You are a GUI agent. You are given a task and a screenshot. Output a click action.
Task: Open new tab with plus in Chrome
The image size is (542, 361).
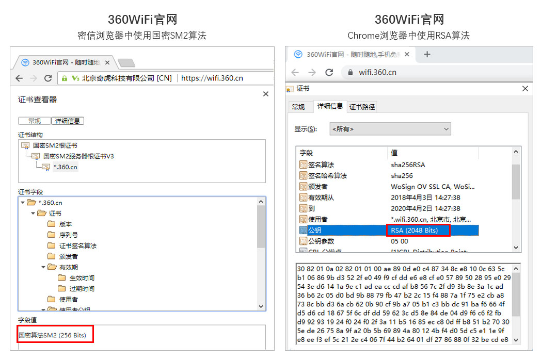pos(427,54)
